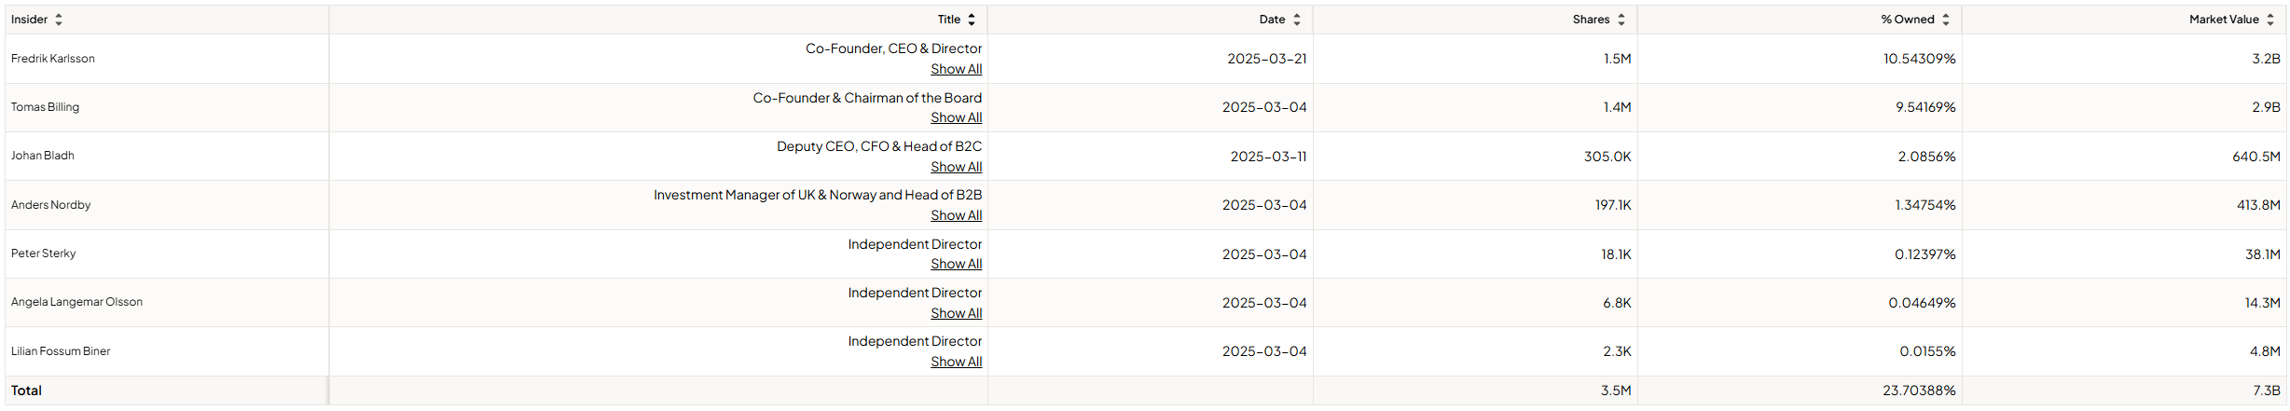
Task: Click Tomas Billing's name cell
Action: 45,107
